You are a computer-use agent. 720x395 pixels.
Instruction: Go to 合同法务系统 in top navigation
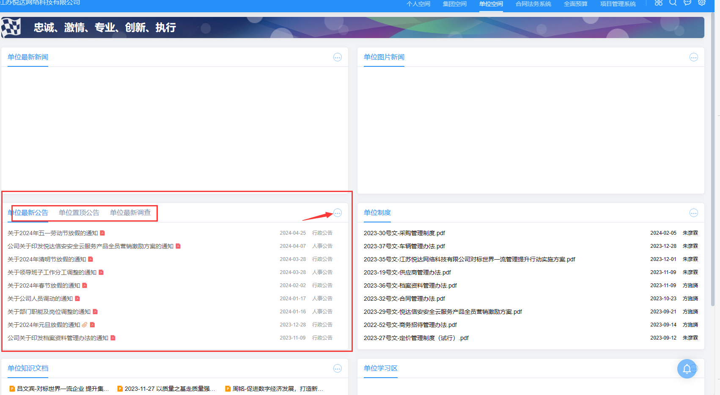click(x=533, y=4)
